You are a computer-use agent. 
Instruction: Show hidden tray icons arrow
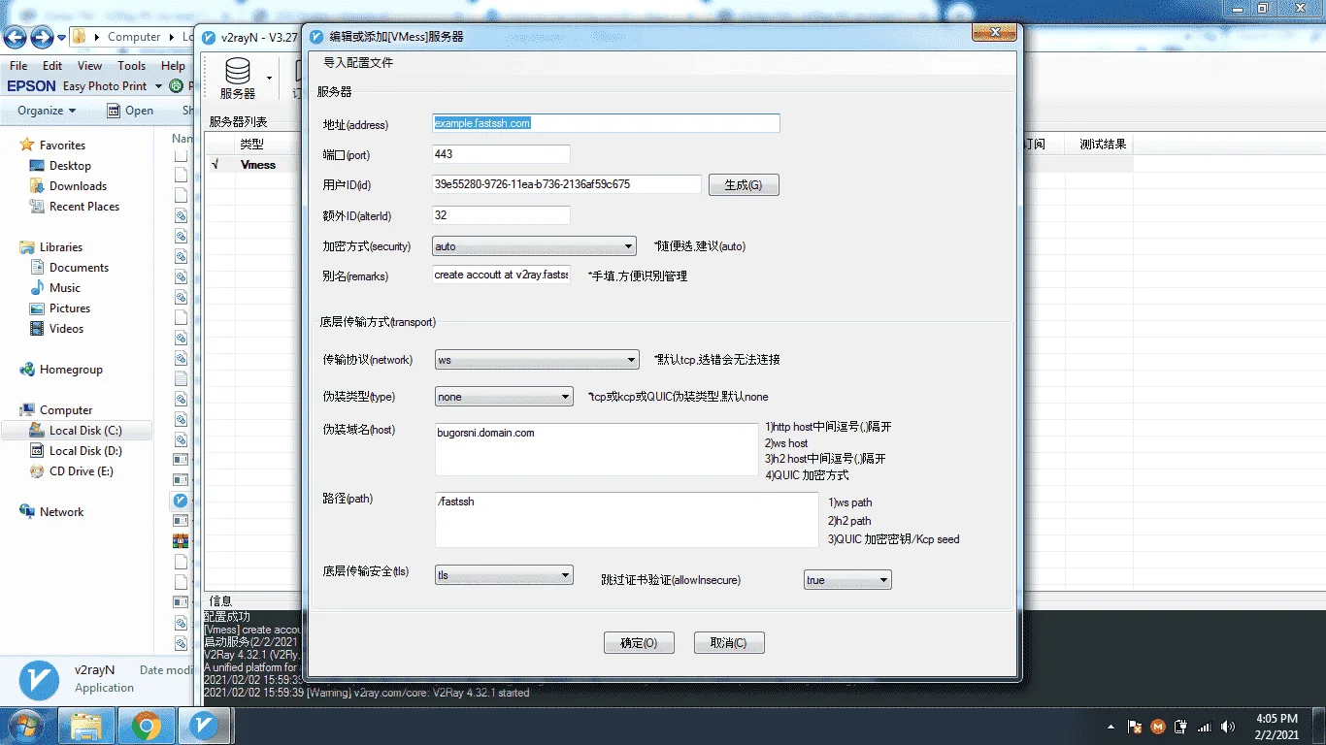(x=1111, y=727)
